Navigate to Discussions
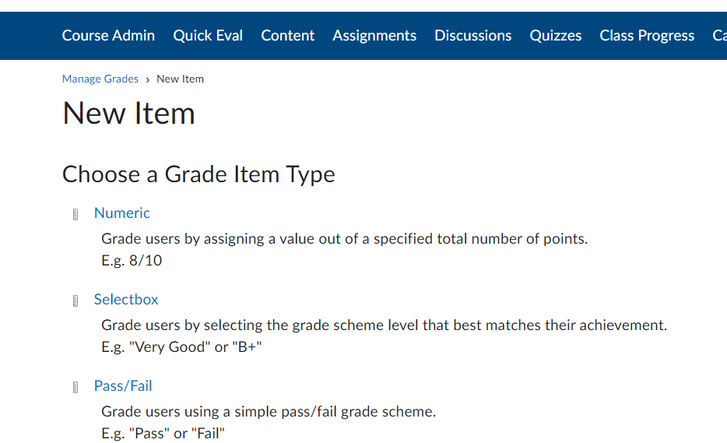The height and width of the screenshot is (443, 727). [473, 36]
